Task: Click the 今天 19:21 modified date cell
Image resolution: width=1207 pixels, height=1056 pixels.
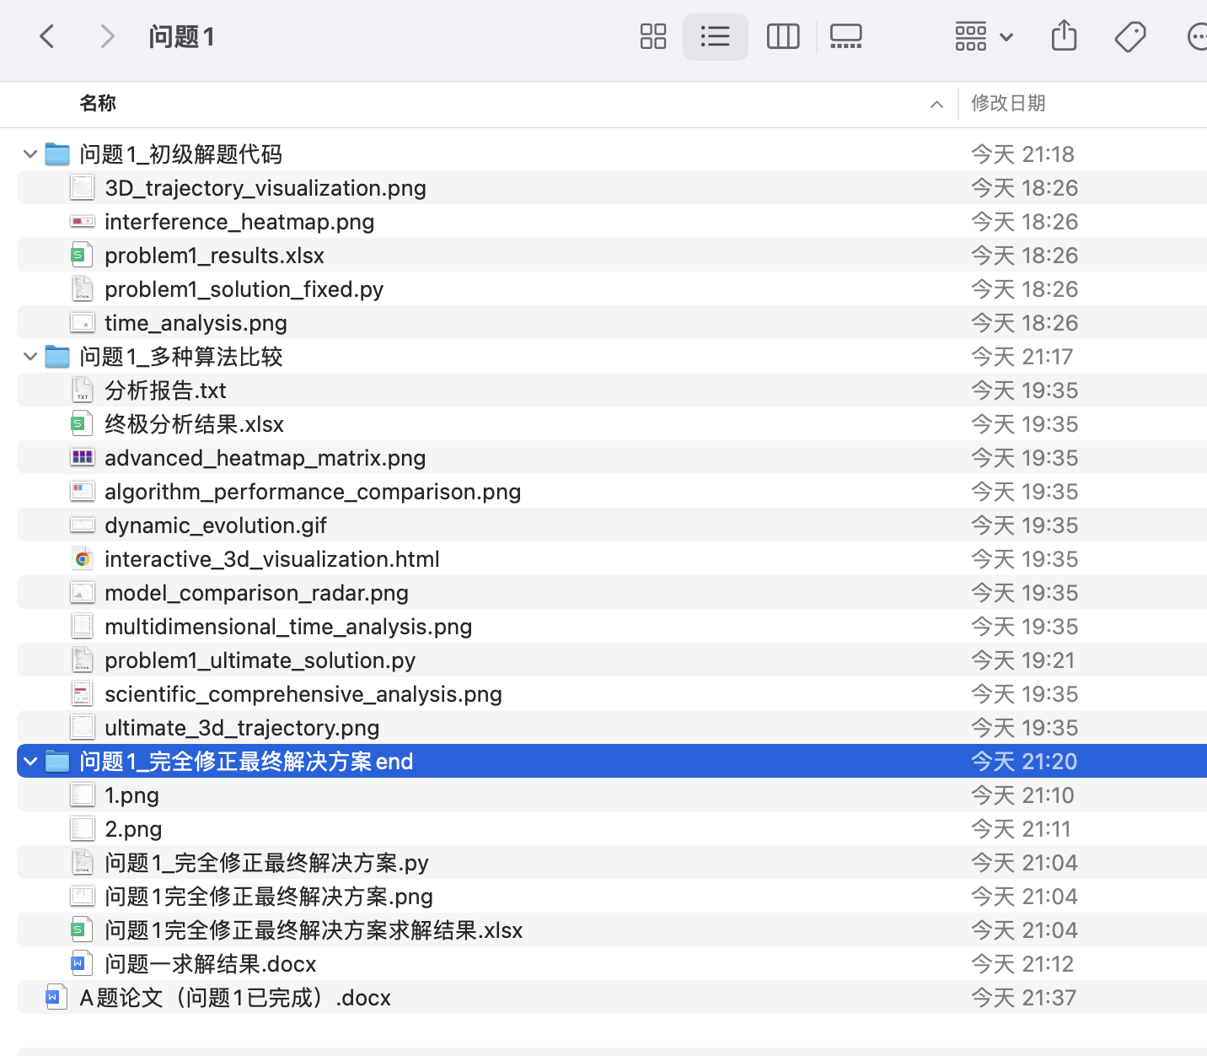Action: 1023,660
